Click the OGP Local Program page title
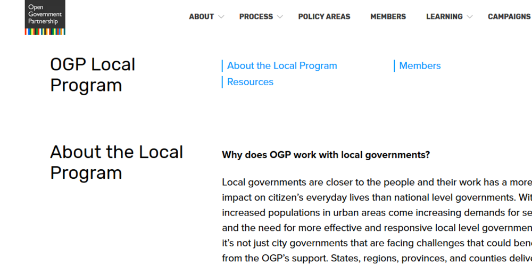The height and width of the screenshot is (265, 532). pos(93,74)
